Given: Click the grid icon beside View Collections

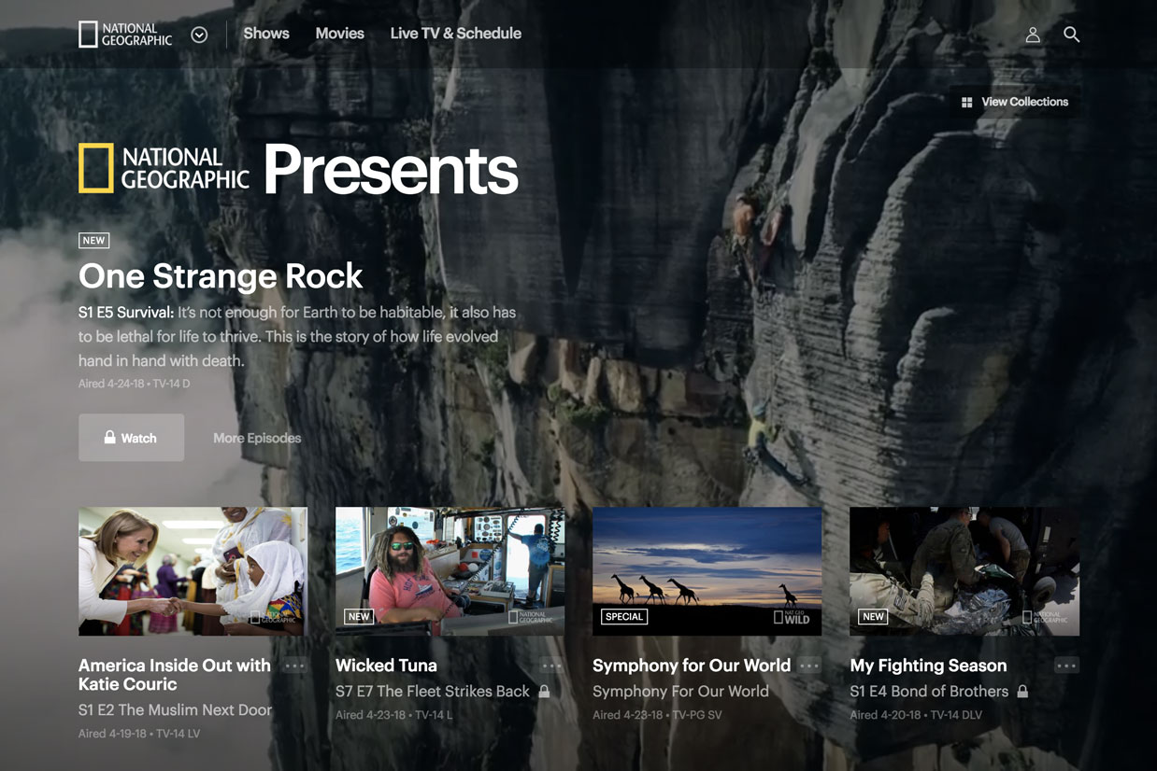Looking at the screenshot, I should pos(967,103).
